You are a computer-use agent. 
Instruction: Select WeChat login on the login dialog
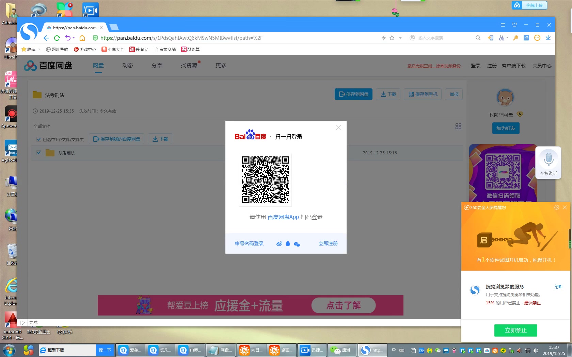pos(297,244)
